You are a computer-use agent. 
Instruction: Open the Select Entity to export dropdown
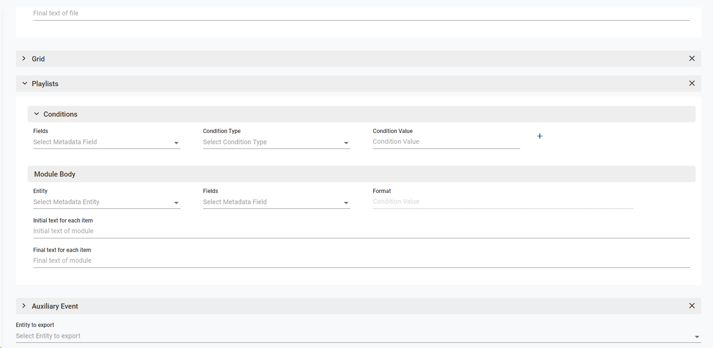358,336
